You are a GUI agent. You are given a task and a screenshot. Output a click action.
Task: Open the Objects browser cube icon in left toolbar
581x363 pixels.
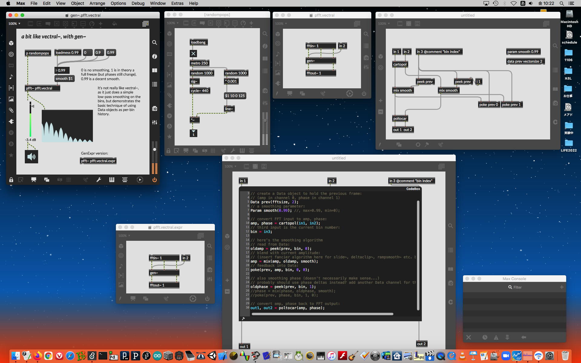11,43
